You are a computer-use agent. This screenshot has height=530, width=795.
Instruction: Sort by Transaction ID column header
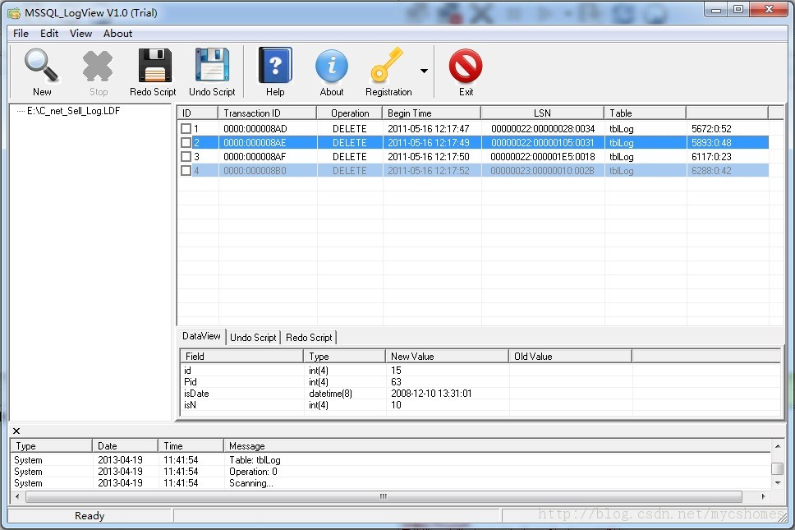pos(267,113)
